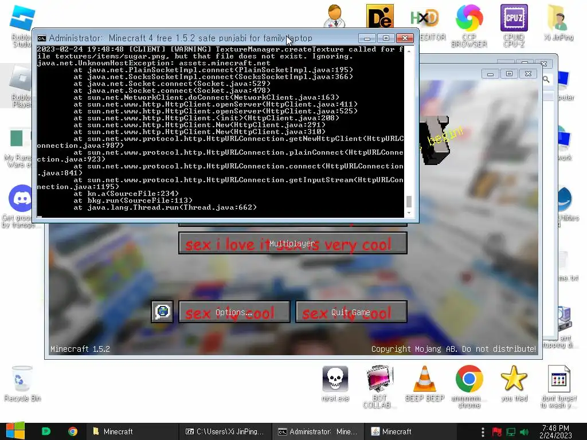Click the Multiplayer button in Minecraft
Viewport: 587px width, 440px height.
[x=293, y=243]
